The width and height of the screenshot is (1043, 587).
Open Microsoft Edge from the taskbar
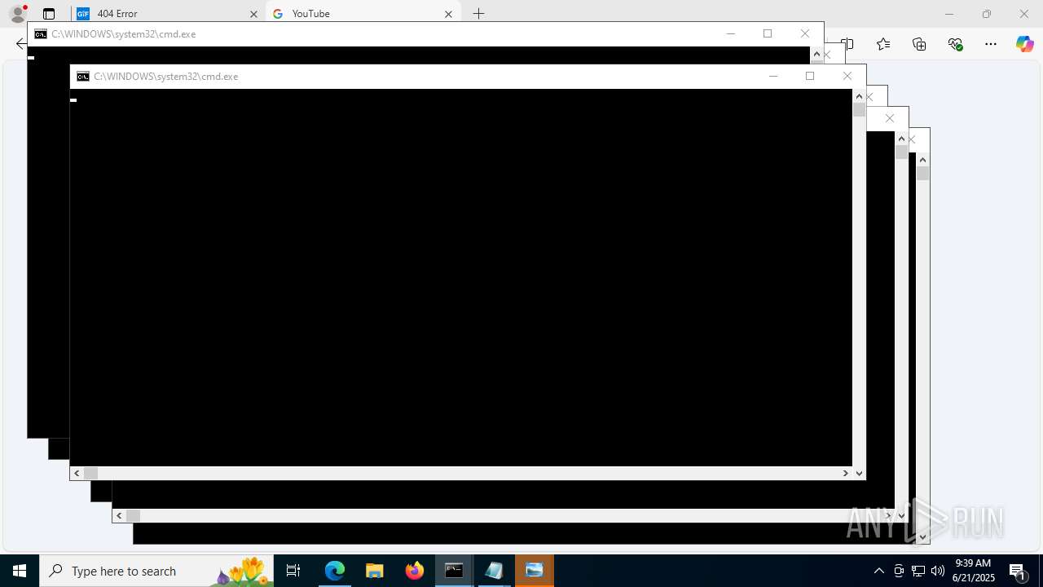tap(335, 571)
